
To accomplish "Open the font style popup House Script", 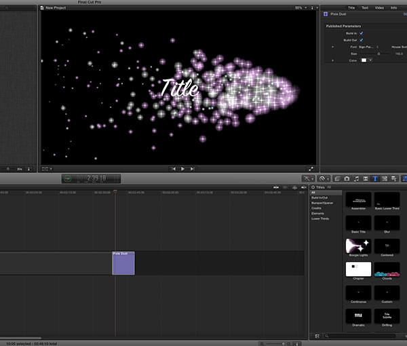I will 399,47.
